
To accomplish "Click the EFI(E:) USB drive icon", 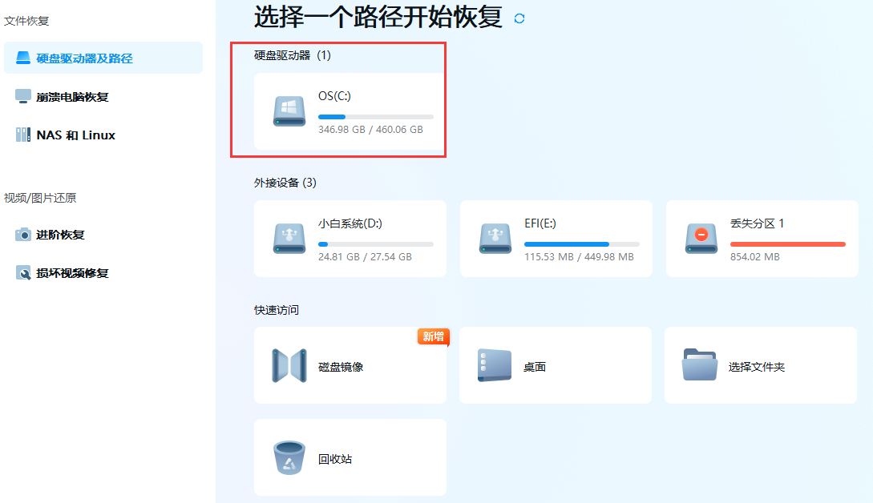I will pyautogui.click(x=495, y=239).
